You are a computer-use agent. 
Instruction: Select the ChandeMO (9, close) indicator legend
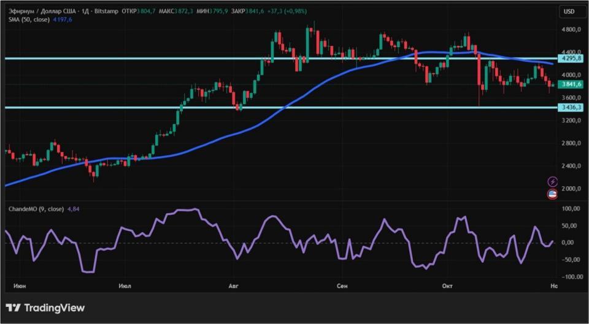pos(36,209)
